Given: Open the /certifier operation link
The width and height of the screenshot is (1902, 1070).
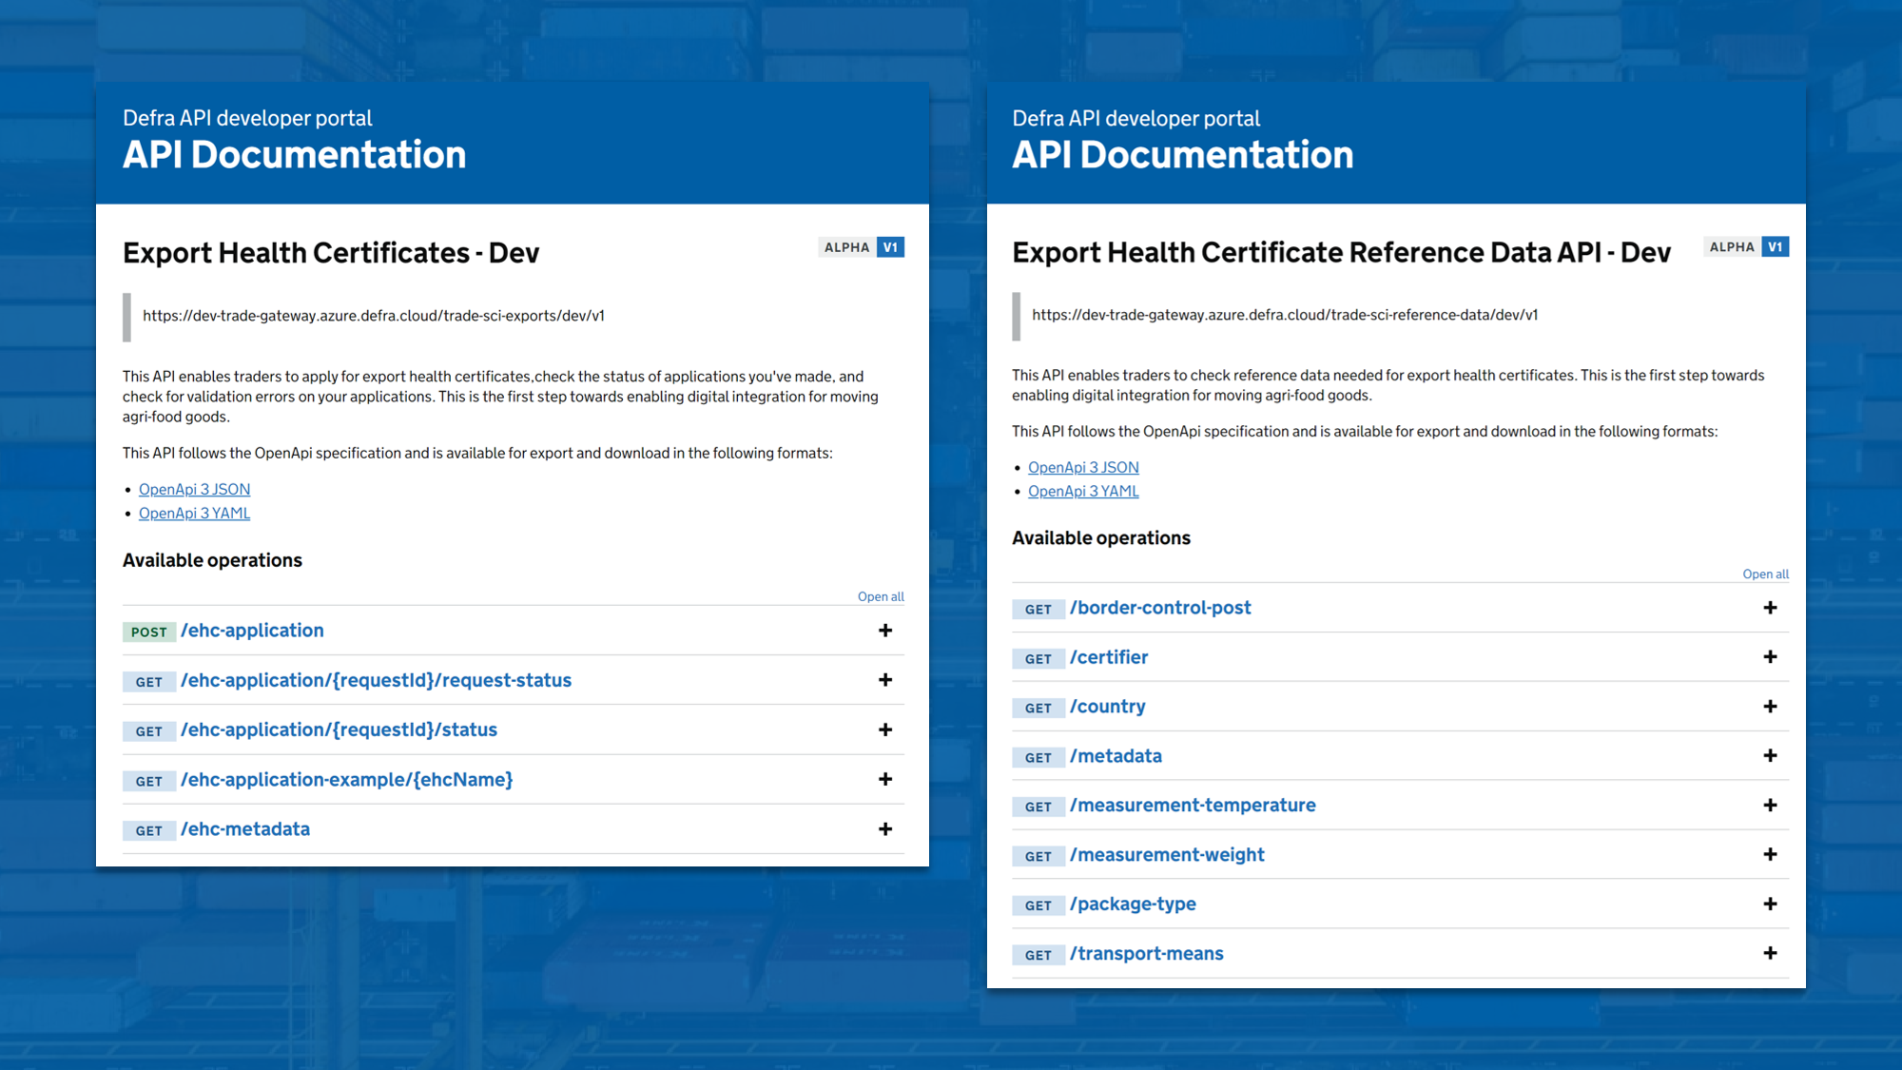Looking at the screenshot, I should pyautogui.click(x=1109, y=657).
